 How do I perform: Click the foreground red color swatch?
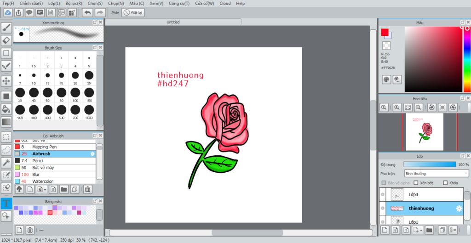(385, 32)
